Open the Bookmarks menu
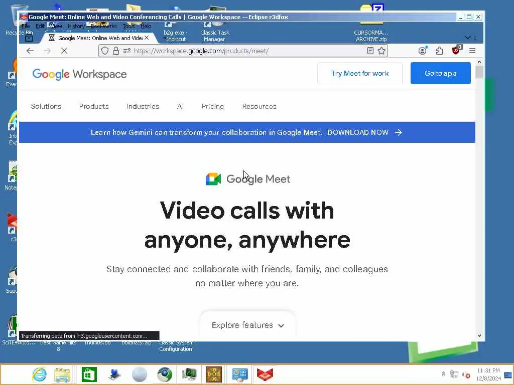This screenshot has width=514, height=385. (x=103, y=26)
